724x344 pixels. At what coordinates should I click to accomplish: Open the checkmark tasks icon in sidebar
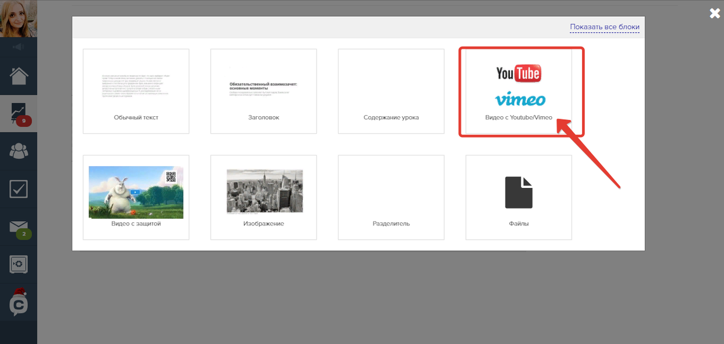pyautogui.click(x=19, y=189)
